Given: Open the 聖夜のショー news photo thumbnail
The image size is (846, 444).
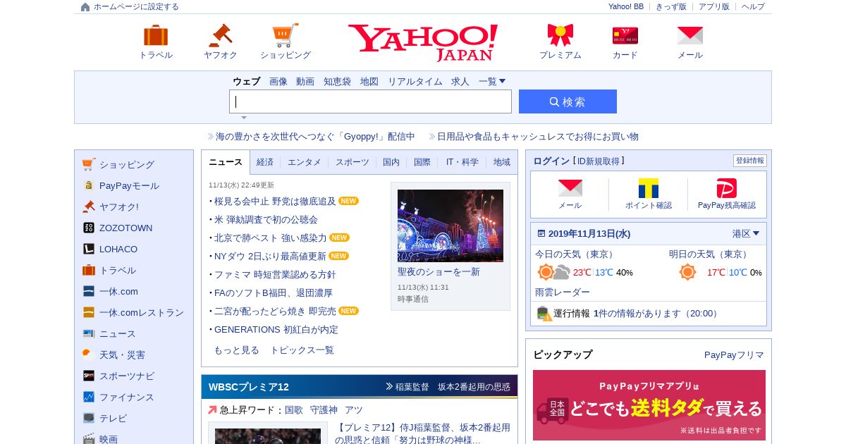Looking at the screenshot, I should (450, 226).
